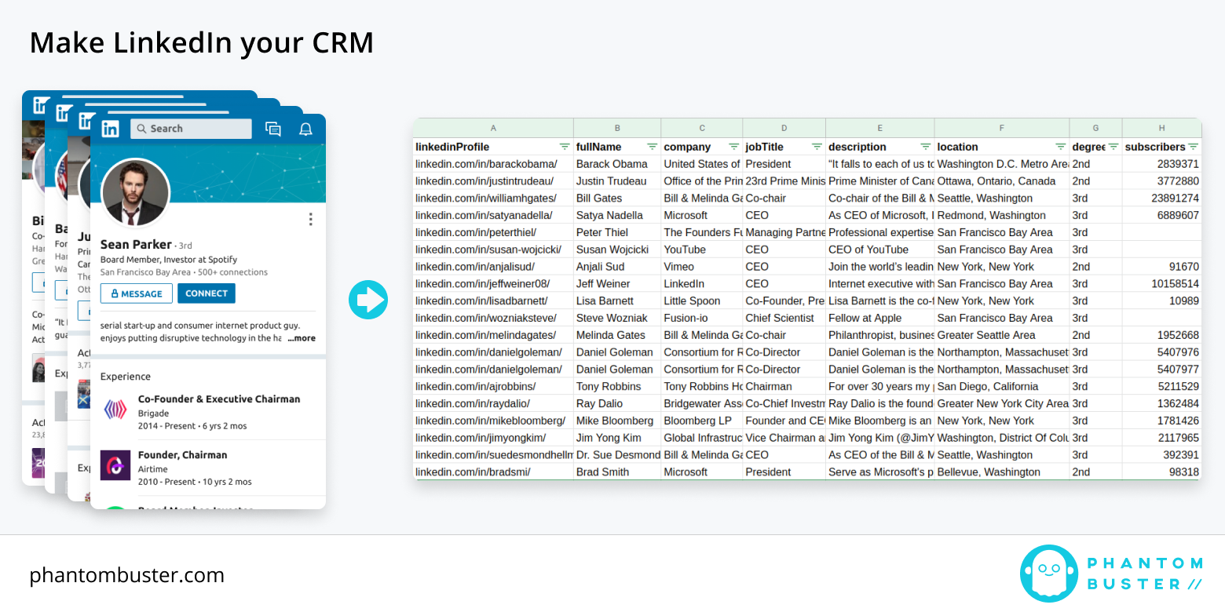Click the Little Spoon company cell

pyautogui.click(x=702, y=301)
